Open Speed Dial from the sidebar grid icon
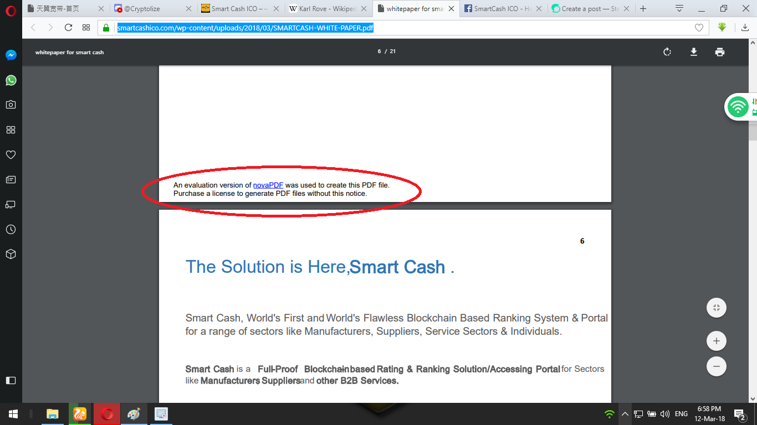Screen dimensions: 757x425 coord(11,129)
